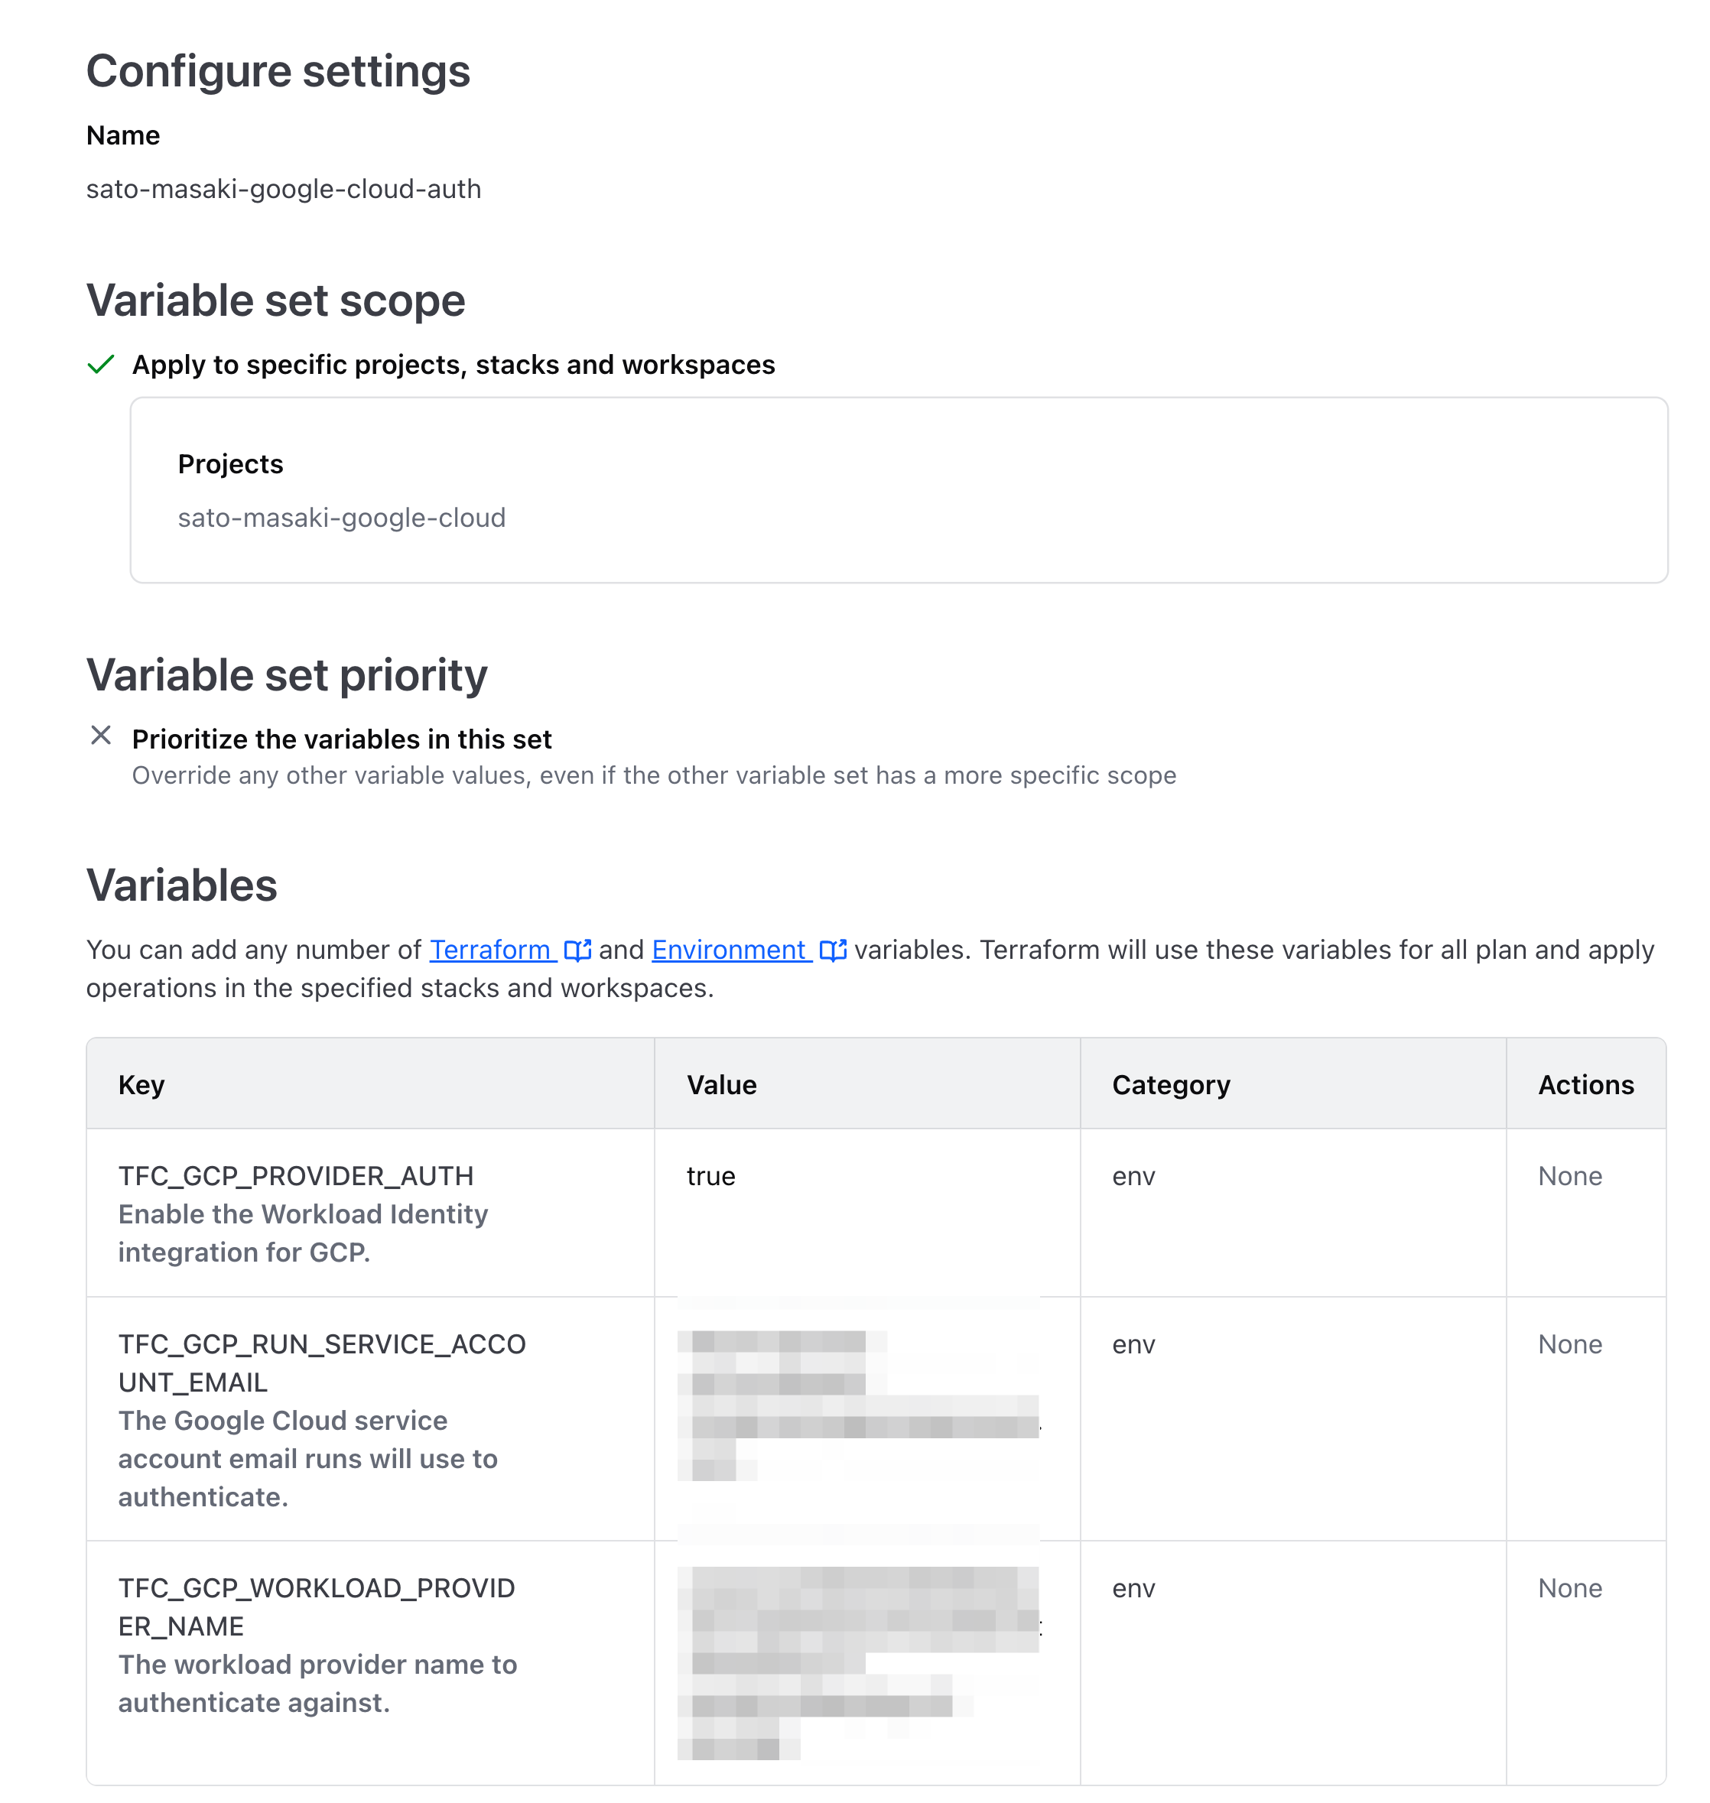This screenshot has width=1710, height=1803.
Task: Click None action for TFC_GCP_PROVIDER_AUTH
Action: pyautogui.click(x=1569, y=1176)
